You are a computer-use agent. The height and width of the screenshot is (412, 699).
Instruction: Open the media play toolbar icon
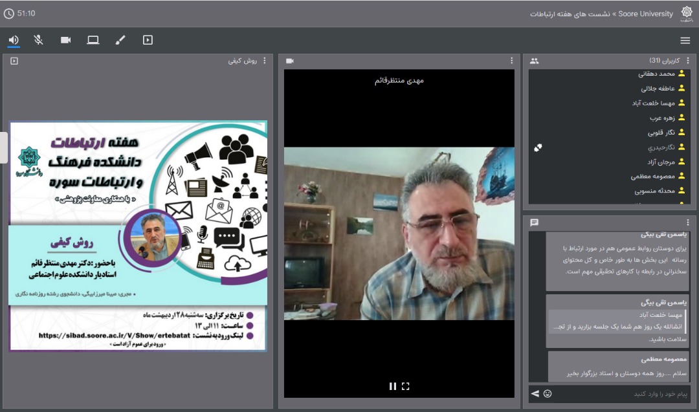coord(148,40)
